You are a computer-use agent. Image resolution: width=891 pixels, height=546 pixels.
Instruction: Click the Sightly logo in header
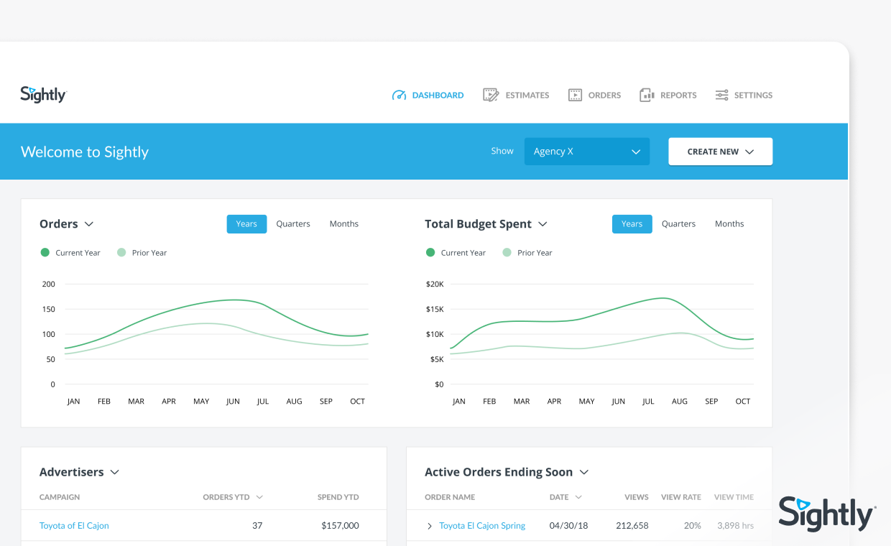(x=43, y=94)
